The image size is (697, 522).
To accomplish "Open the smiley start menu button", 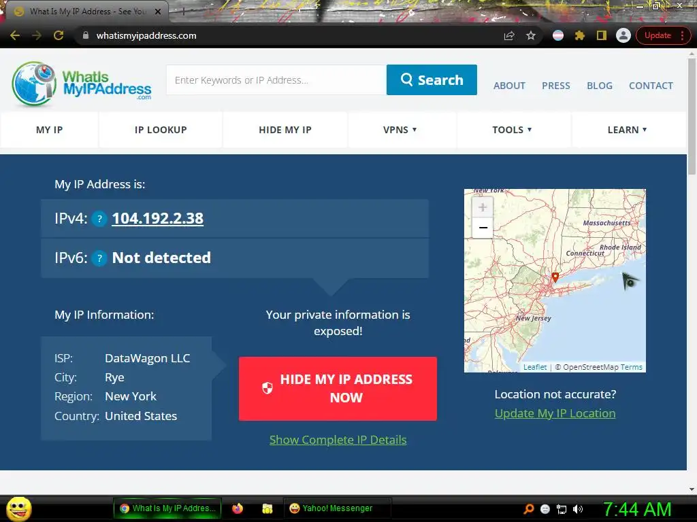I will click(18, 508).
